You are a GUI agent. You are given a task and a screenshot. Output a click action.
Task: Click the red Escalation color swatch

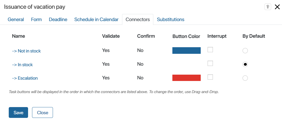tap(186, 78)
